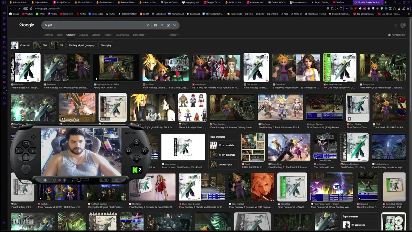This screenshot has height=232, width=412.
Task: Open the X (Twitter) sidebar panel
Action: point(4,58)
